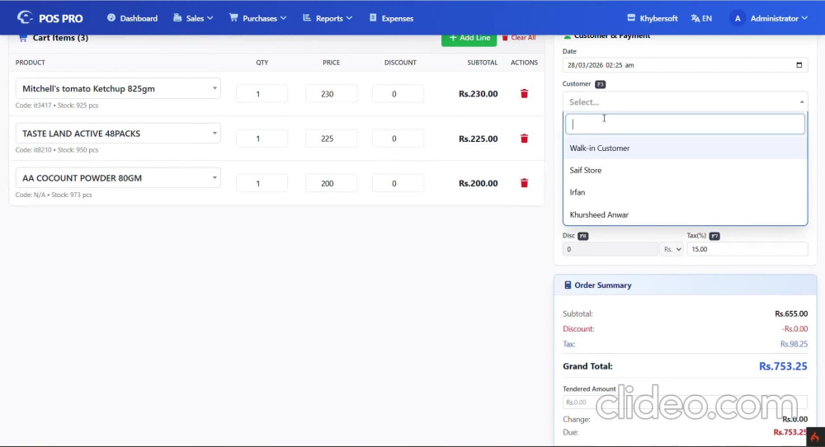Click the flame icon in bottom corner

(x=815, y=437)
